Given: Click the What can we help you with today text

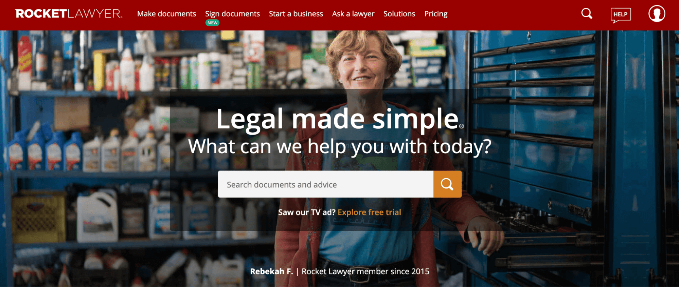Looking at the screenshot, I should coord(340,147).
